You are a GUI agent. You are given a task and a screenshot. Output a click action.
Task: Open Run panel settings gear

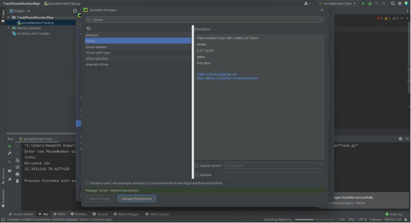(400, 138)
